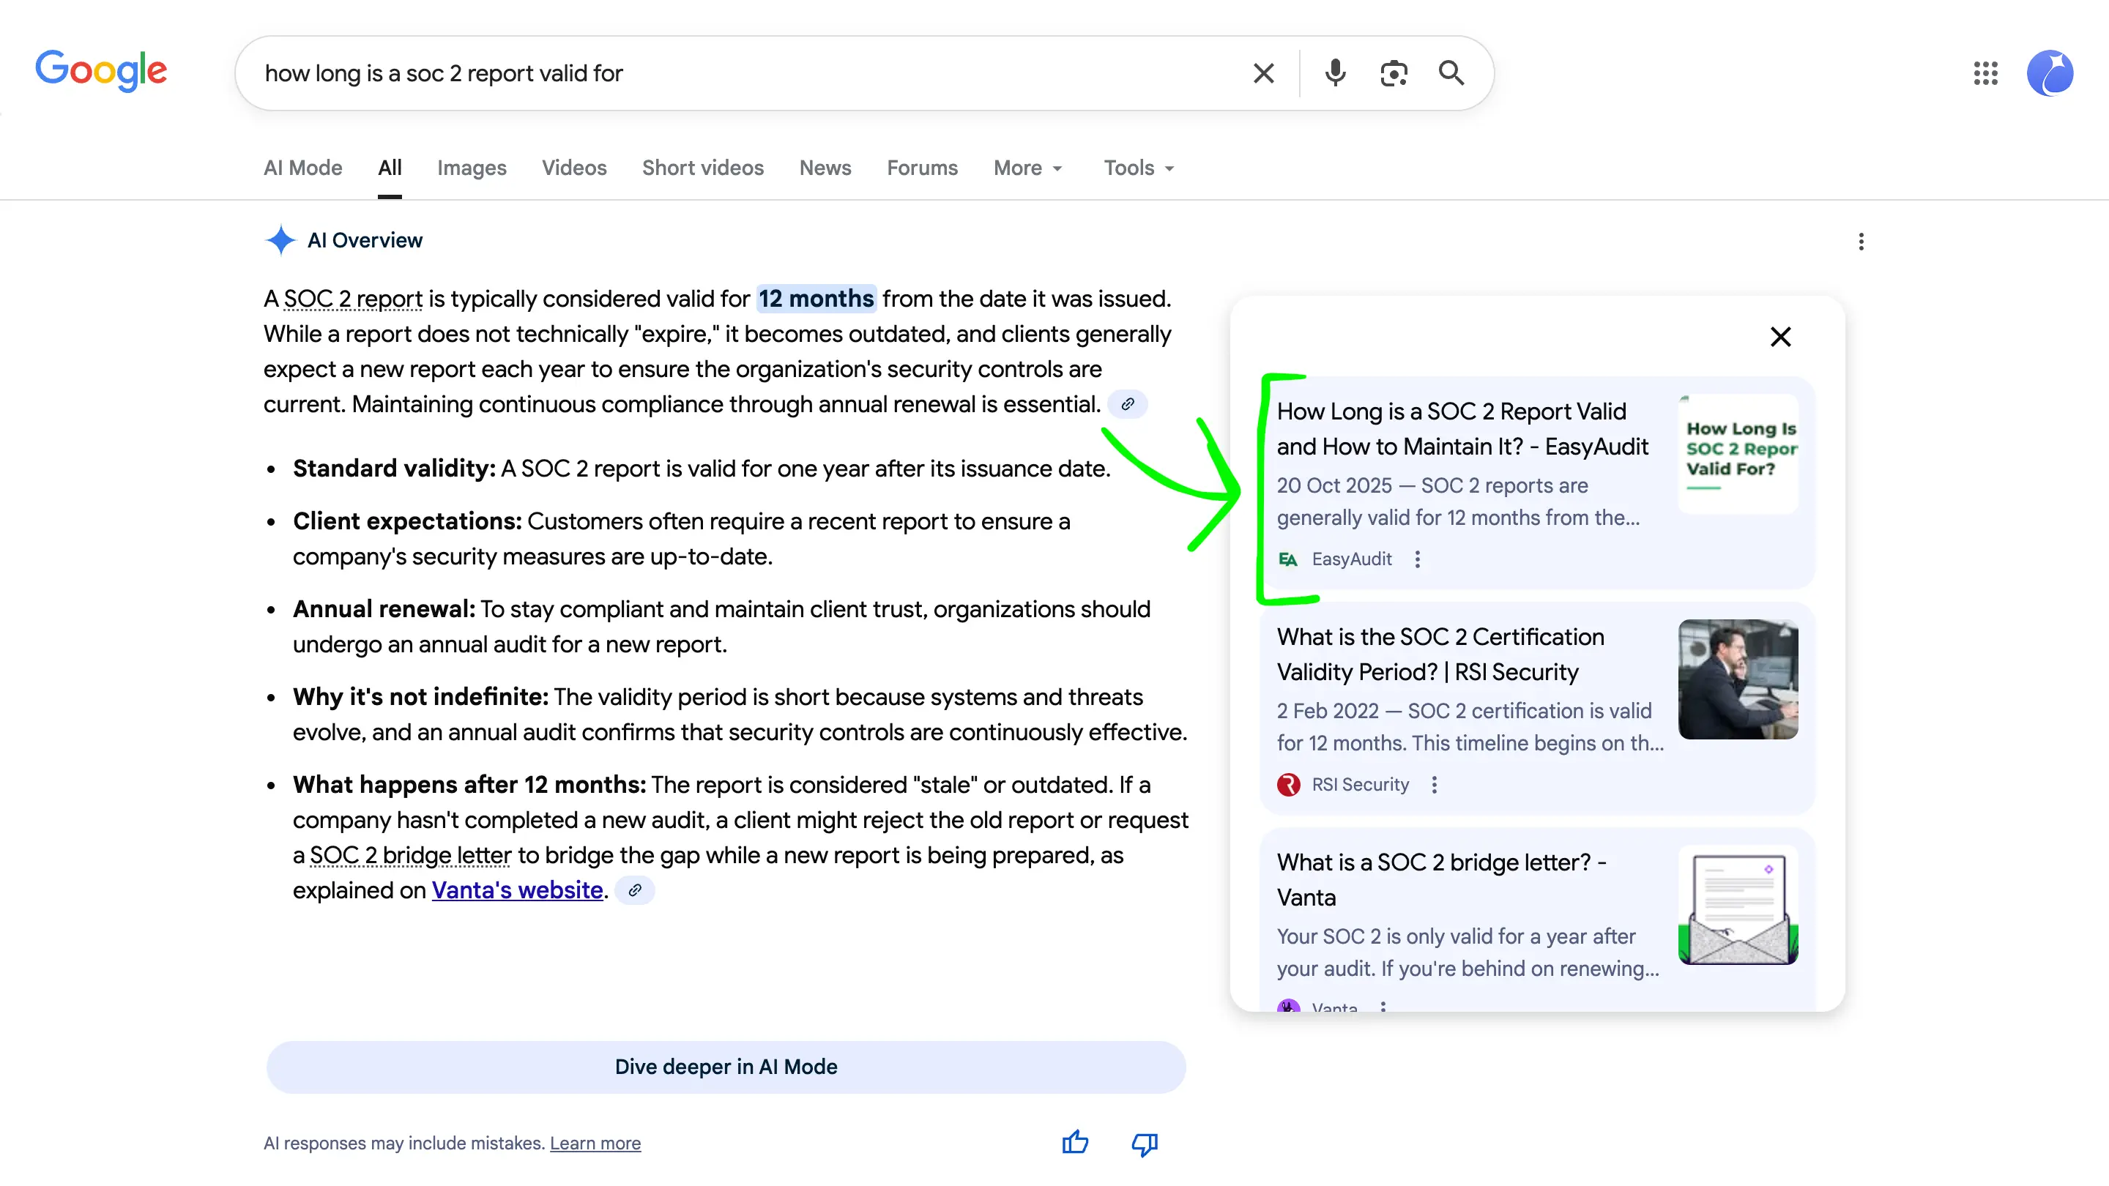Viewport: 2109px width, 1186px height.
Task: Open EasyAudit result three-dot menu
Action: [x=1417, y=559]
